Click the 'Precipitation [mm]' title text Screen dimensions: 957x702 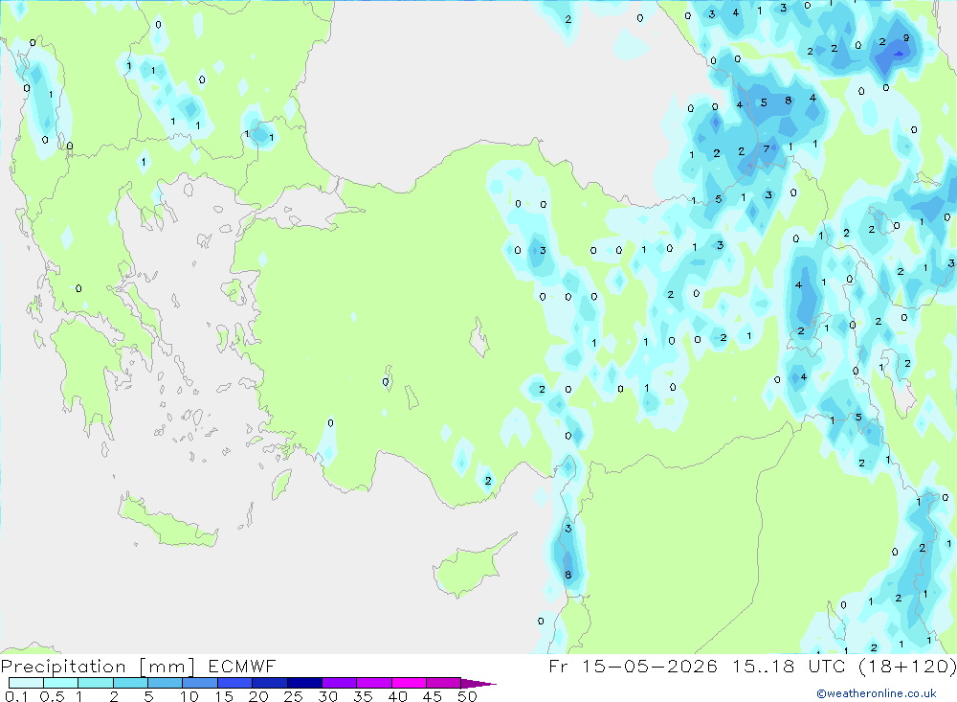click(98, 666)
